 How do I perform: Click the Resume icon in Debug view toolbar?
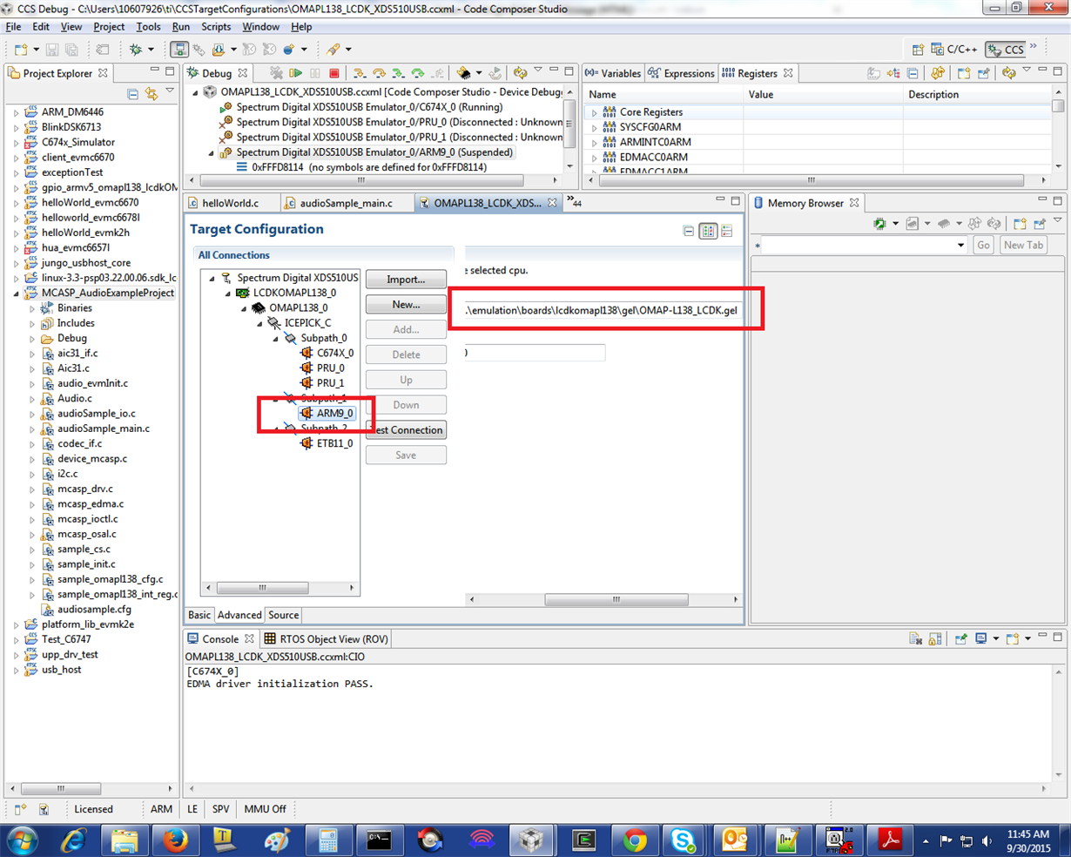pos(295,73)
